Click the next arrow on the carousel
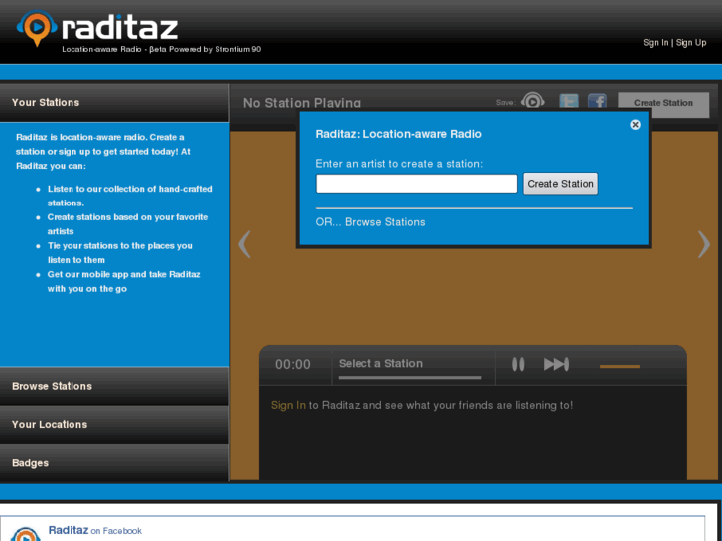 coord(703,244)
